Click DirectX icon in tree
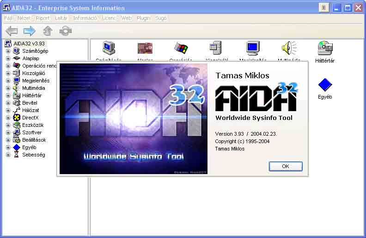 coord(16,118)
